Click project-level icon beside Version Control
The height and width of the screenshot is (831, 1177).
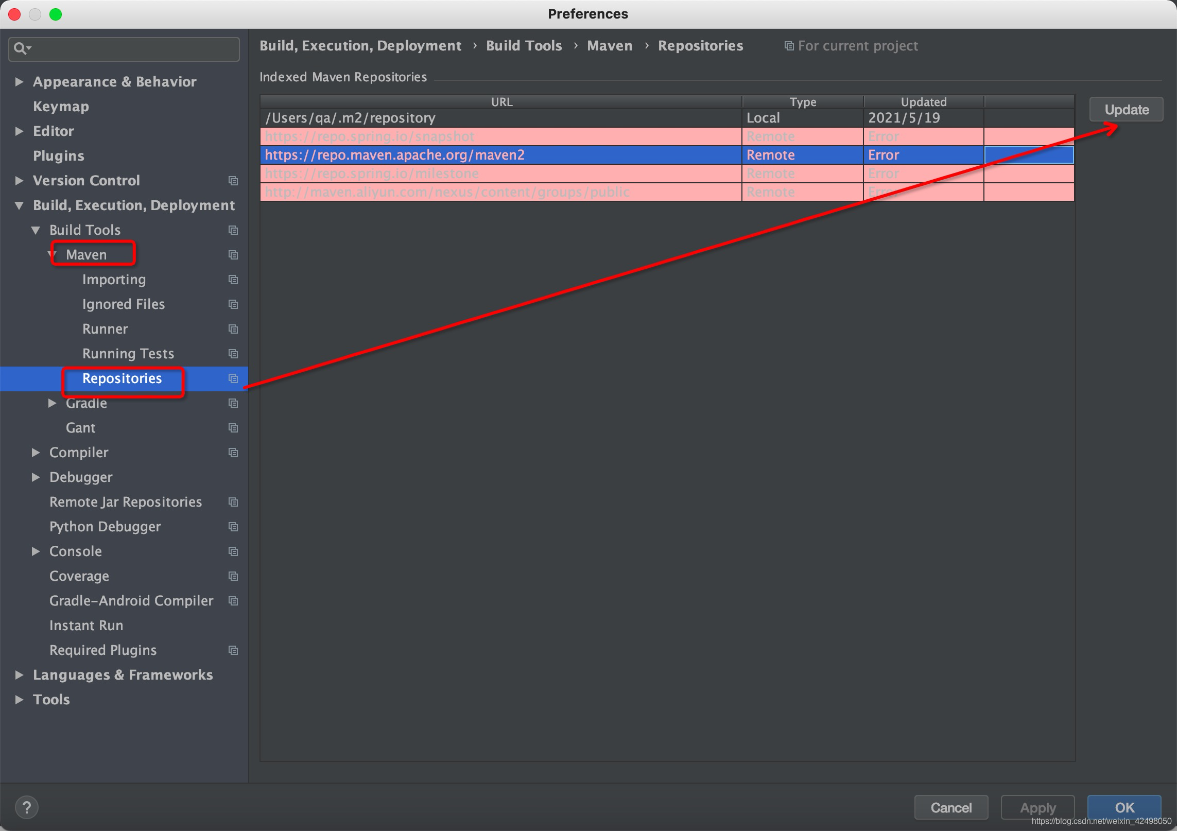233,181
